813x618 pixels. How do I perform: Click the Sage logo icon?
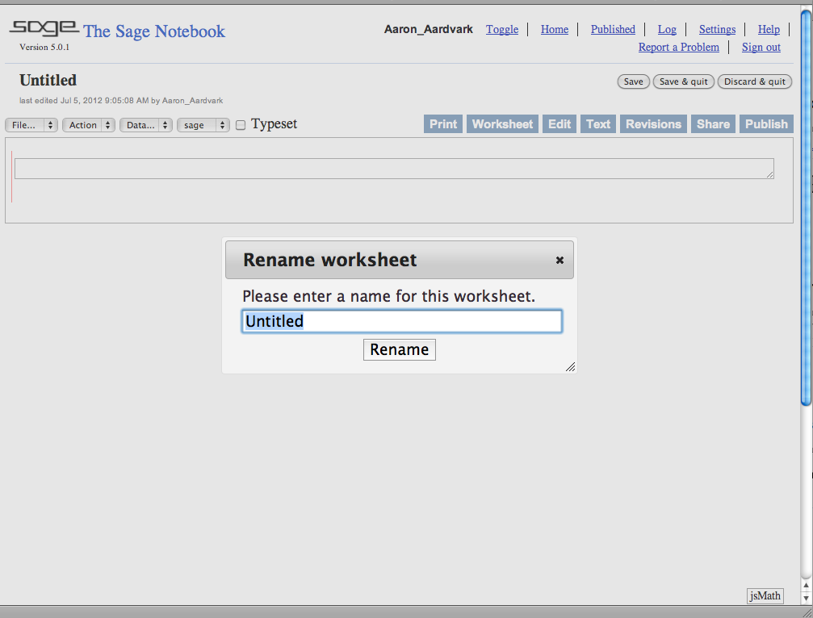[x=44, y=28]
